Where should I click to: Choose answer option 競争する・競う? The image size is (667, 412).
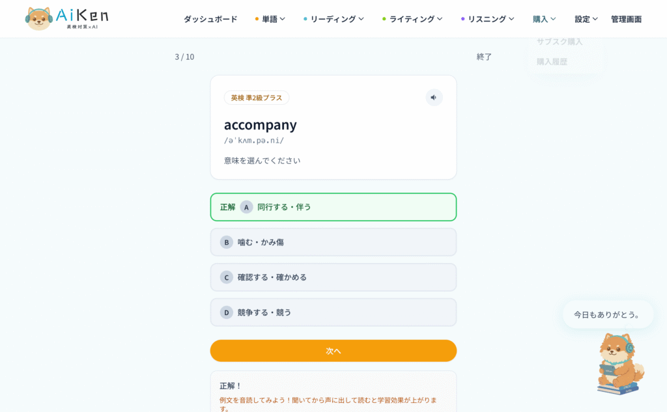pos(333,312)
